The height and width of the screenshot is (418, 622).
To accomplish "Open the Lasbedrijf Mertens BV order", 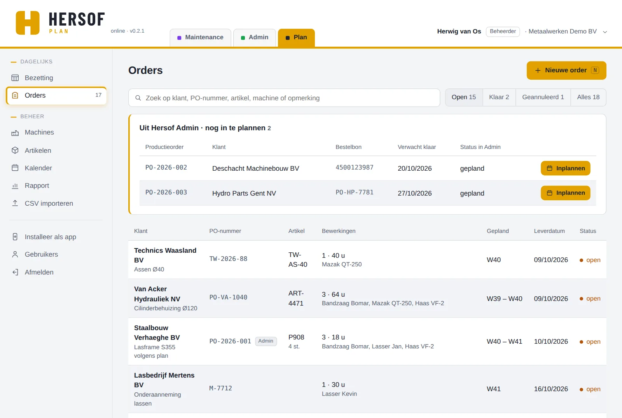I will 367,389.
